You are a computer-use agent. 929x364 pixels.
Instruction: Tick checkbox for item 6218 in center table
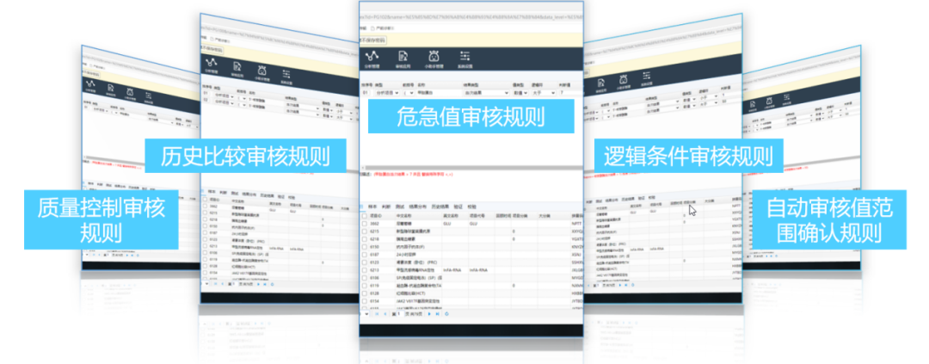(365, 239)
